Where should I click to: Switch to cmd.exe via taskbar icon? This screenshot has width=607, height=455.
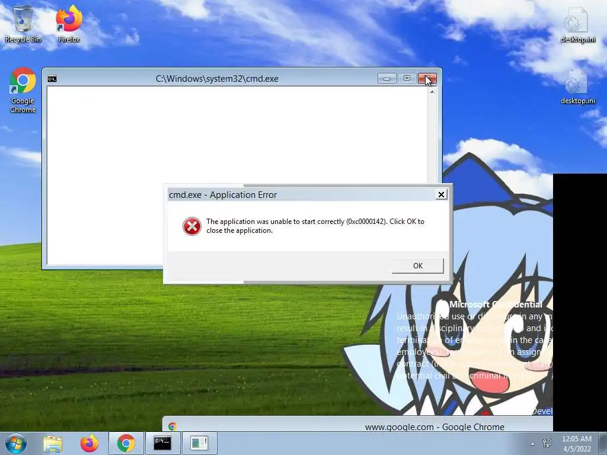coord(162,443)
